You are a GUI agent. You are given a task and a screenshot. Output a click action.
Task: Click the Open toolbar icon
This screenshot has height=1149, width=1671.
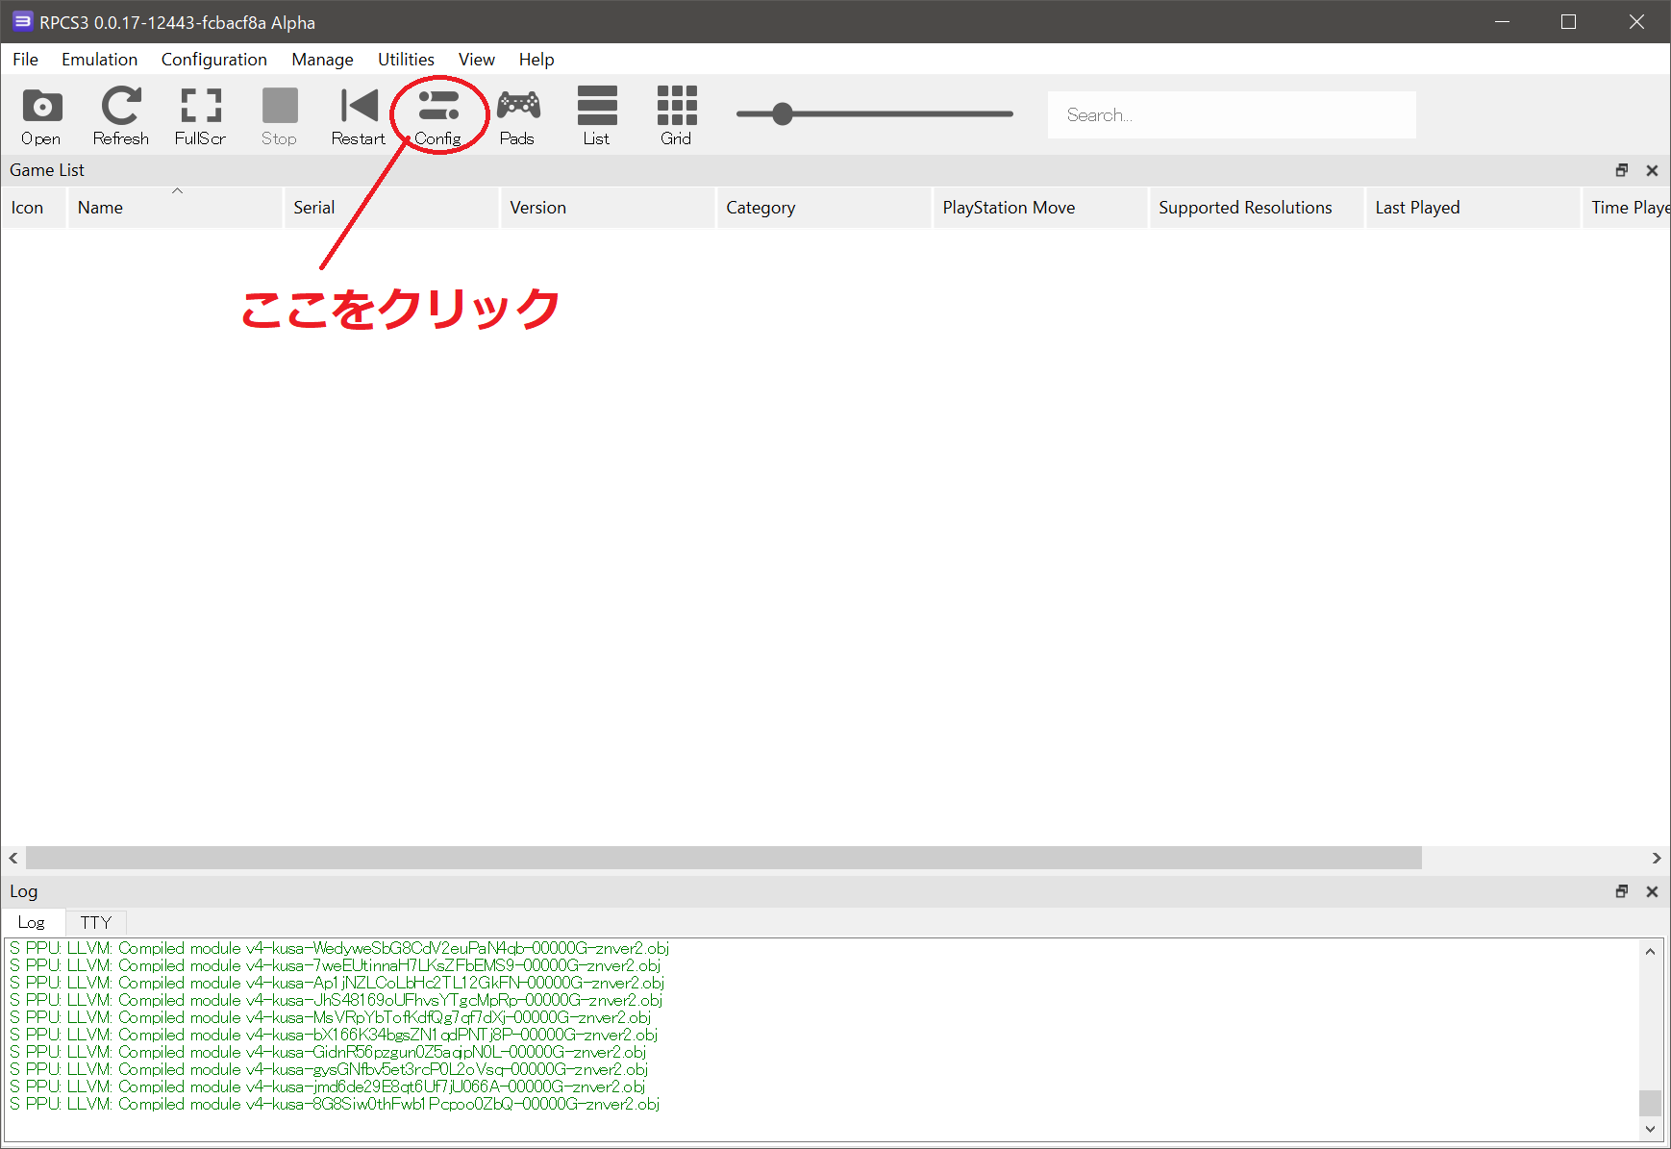(x=41, y=115)
